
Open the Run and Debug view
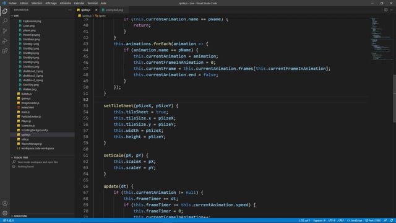pos(5,41)
